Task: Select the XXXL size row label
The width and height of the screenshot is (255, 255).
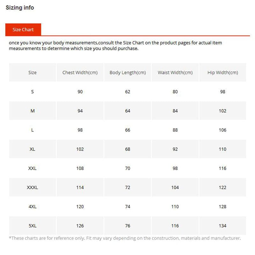Action: click(33, 187)
